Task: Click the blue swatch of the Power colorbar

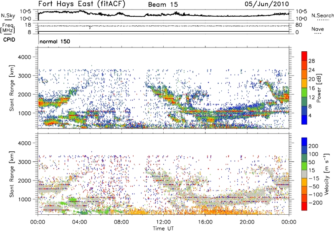Action: point(304,120)
